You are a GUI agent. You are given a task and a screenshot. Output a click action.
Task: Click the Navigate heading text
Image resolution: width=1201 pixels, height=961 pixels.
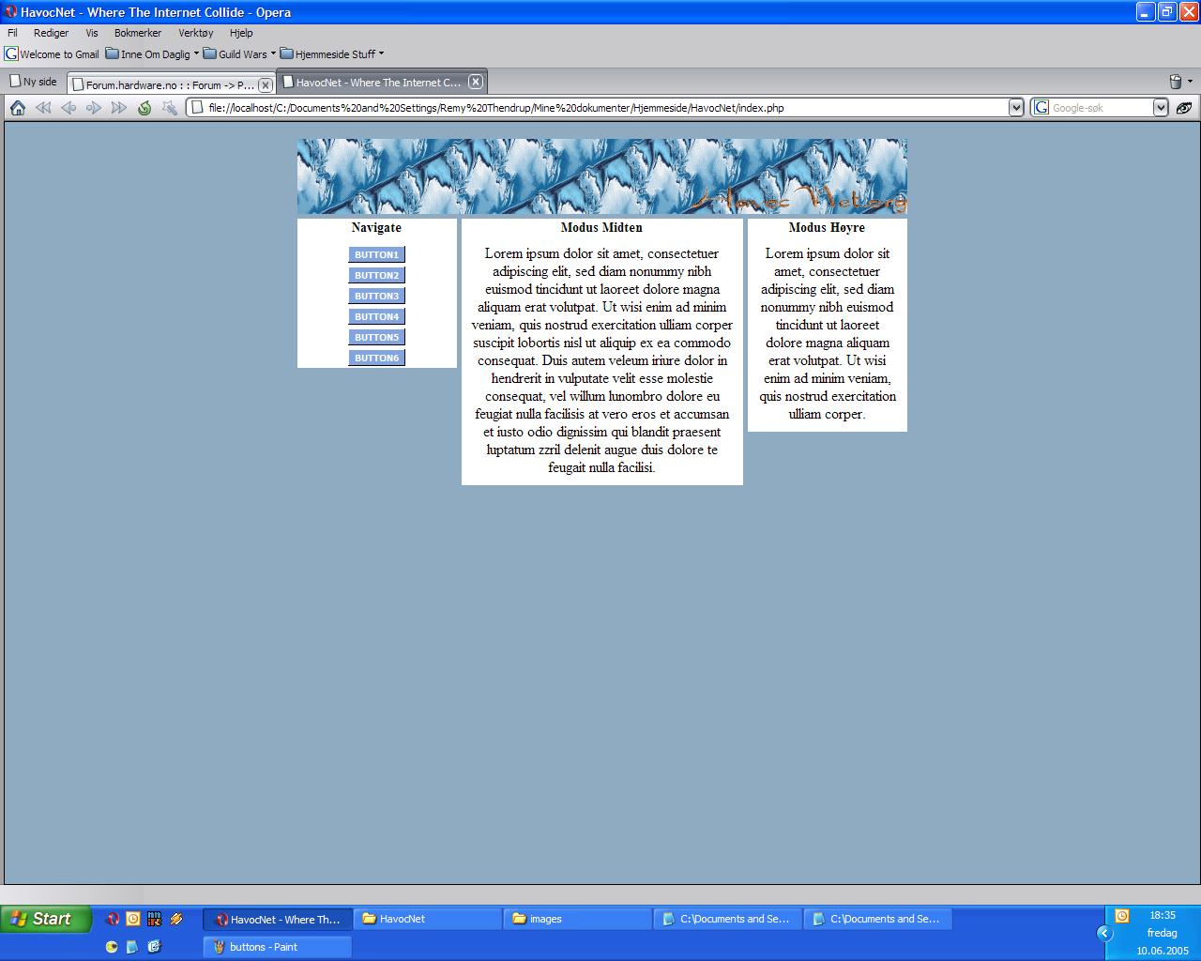(x=376, y=228)
